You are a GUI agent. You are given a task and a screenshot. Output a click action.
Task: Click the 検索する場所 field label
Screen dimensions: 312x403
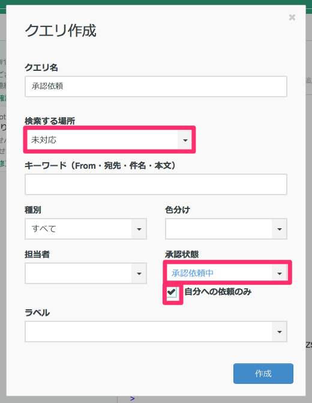click(x=50, y=121)
